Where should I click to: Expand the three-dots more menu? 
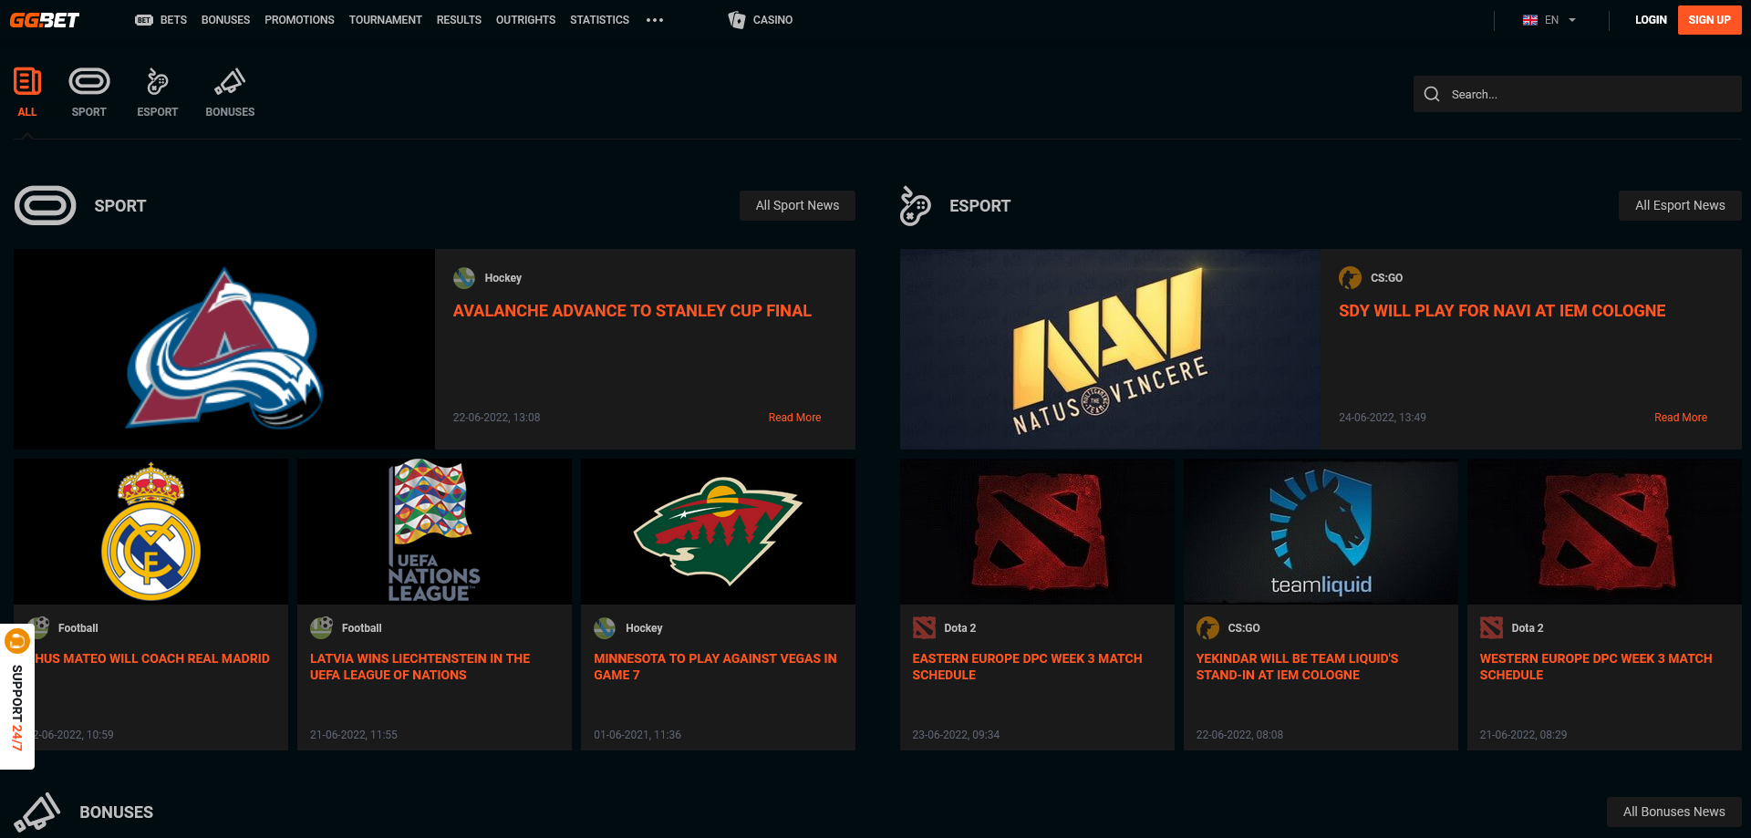(x=655, y=20)
